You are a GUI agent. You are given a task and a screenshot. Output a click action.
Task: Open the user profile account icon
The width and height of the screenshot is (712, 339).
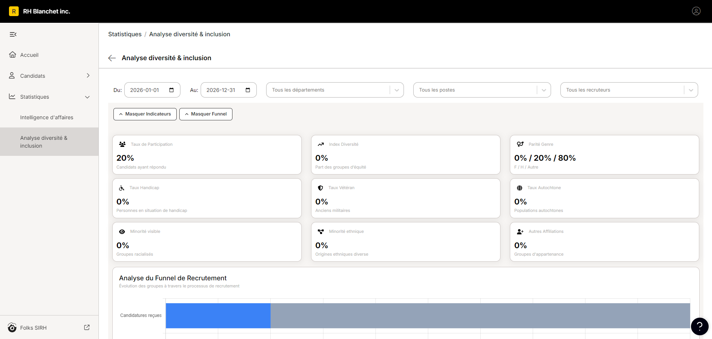coord(696,11)
